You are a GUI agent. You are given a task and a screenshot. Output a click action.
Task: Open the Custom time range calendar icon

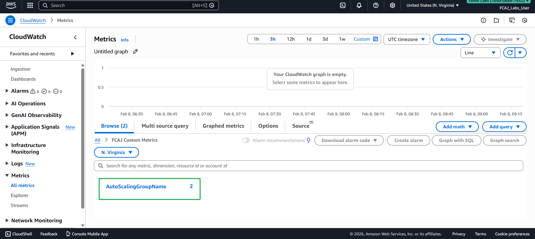pos(376,39)
